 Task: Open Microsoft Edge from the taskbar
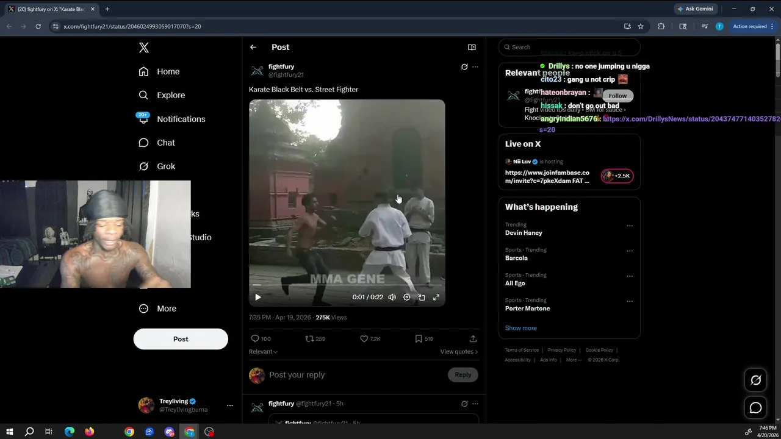(x=69, y=432)
